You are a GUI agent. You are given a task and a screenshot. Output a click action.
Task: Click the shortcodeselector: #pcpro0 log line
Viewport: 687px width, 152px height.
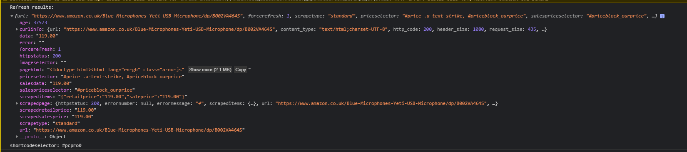pos(46,145)
